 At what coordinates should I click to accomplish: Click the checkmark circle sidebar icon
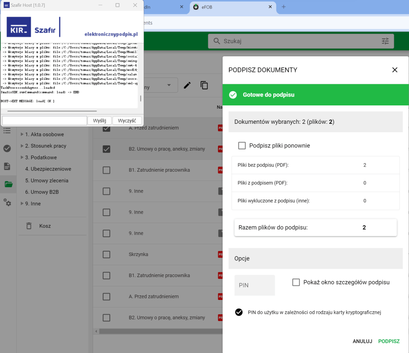7,149
